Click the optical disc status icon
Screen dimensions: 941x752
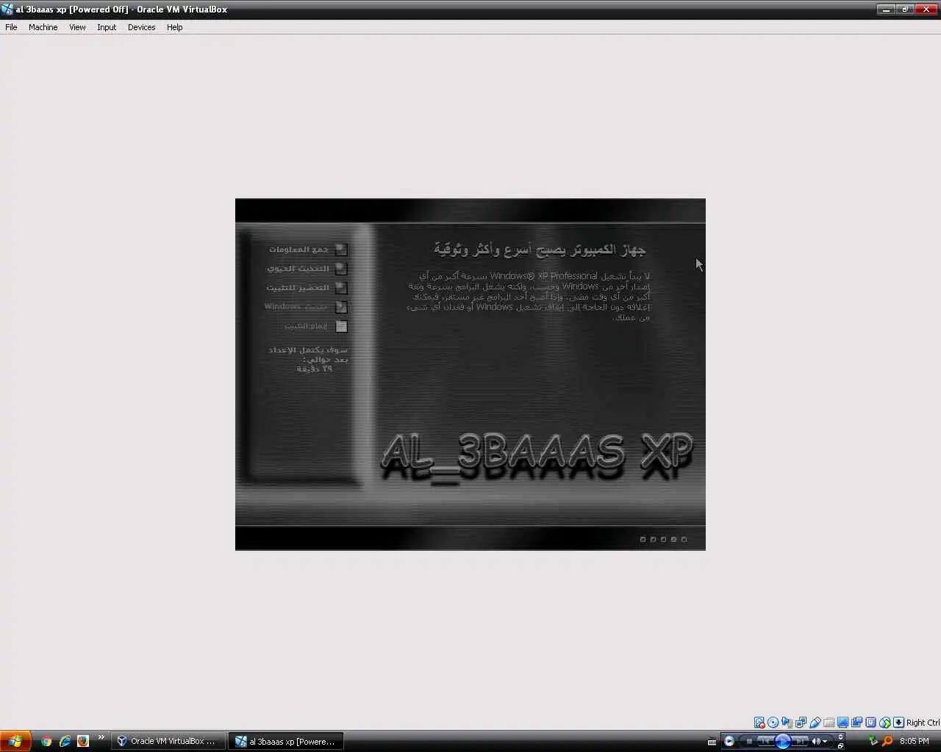pos(773,723)
